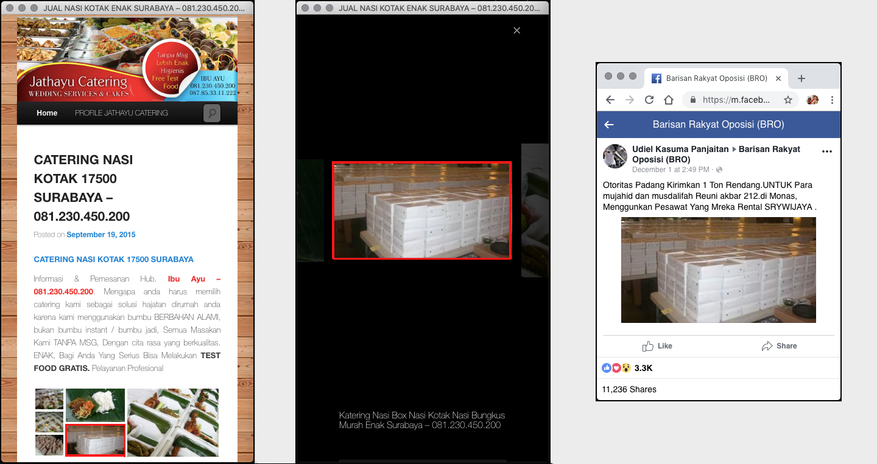Screen dimensions: 877x464
Task: Close the lightbox with the X icon
Action: click(x=516, y=30)
